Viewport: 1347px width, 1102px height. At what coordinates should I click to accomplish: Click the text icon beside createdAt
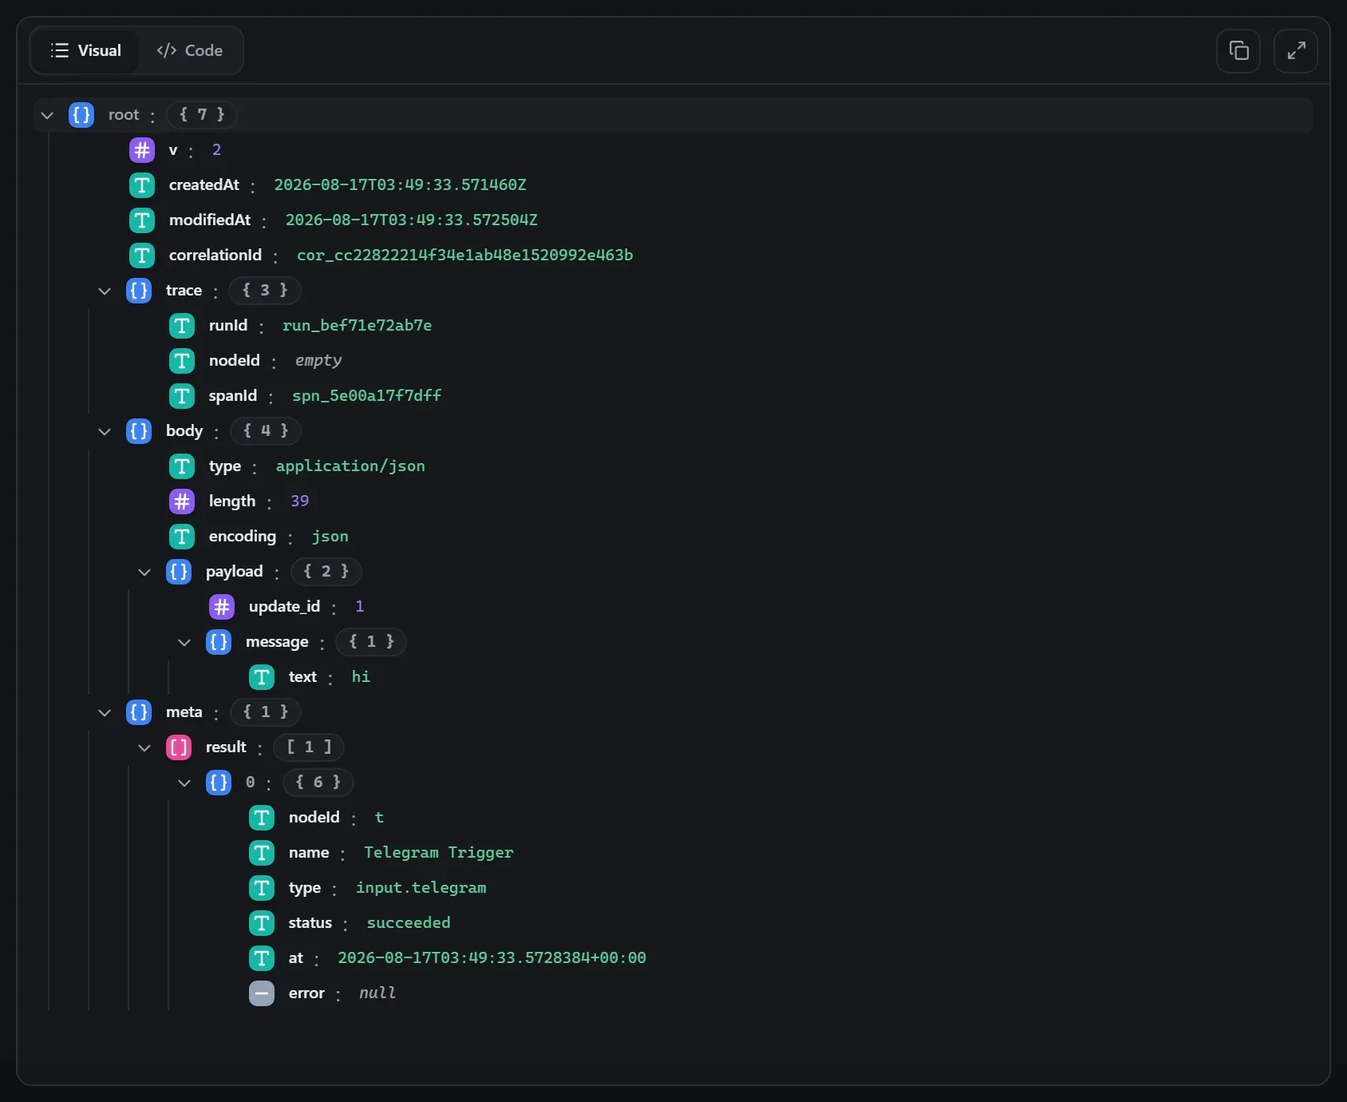[142, 185]
